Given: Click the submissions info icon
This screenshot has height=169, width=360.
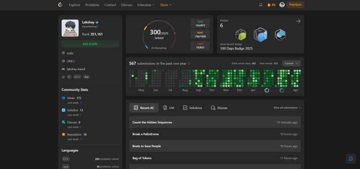Looking at the screenshot, I should coord(189,63).
